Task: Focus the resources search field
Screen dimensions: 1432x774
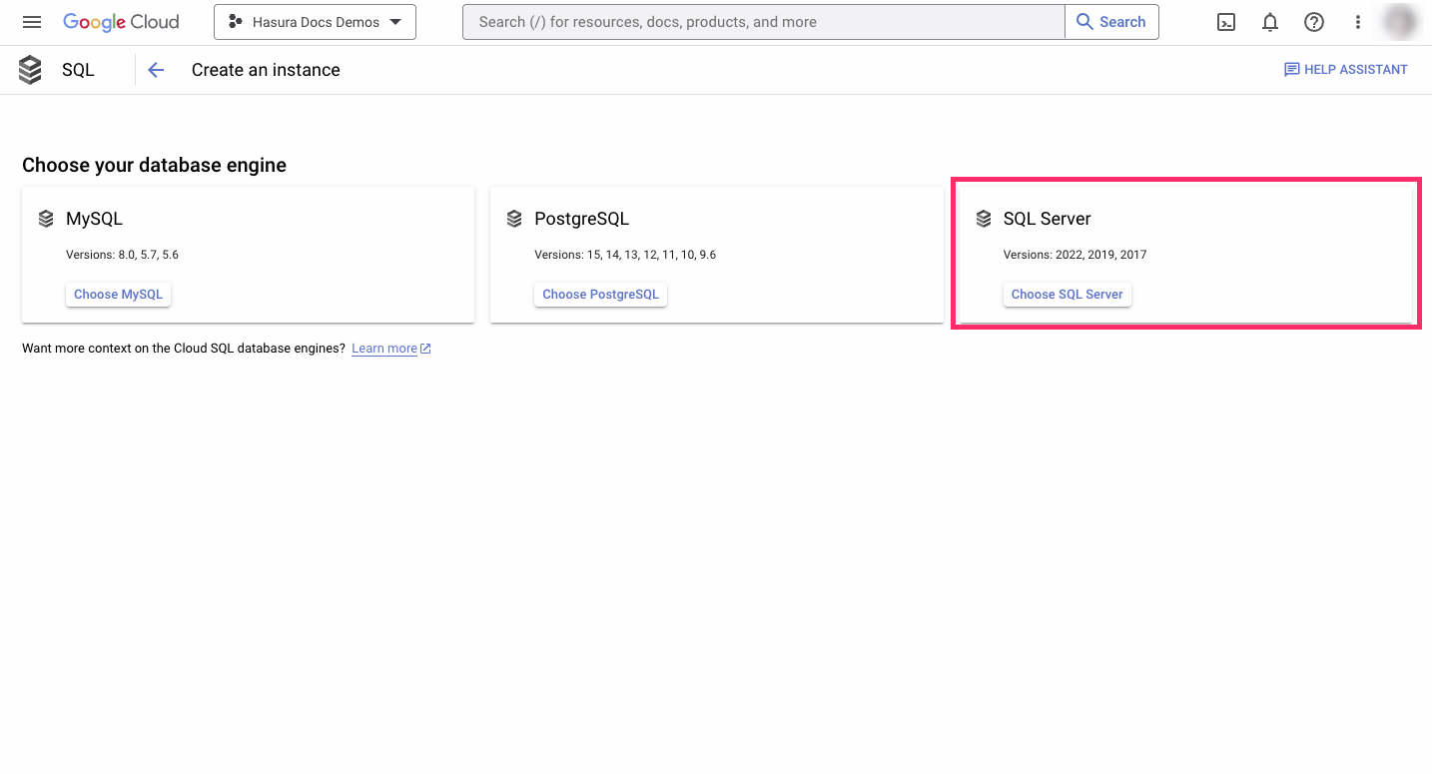Action: click(x=764, y=22)
